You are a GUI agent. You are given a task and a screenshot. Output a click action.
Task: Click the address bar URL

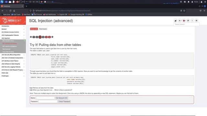pyautogui.click(x=63, y=11)
